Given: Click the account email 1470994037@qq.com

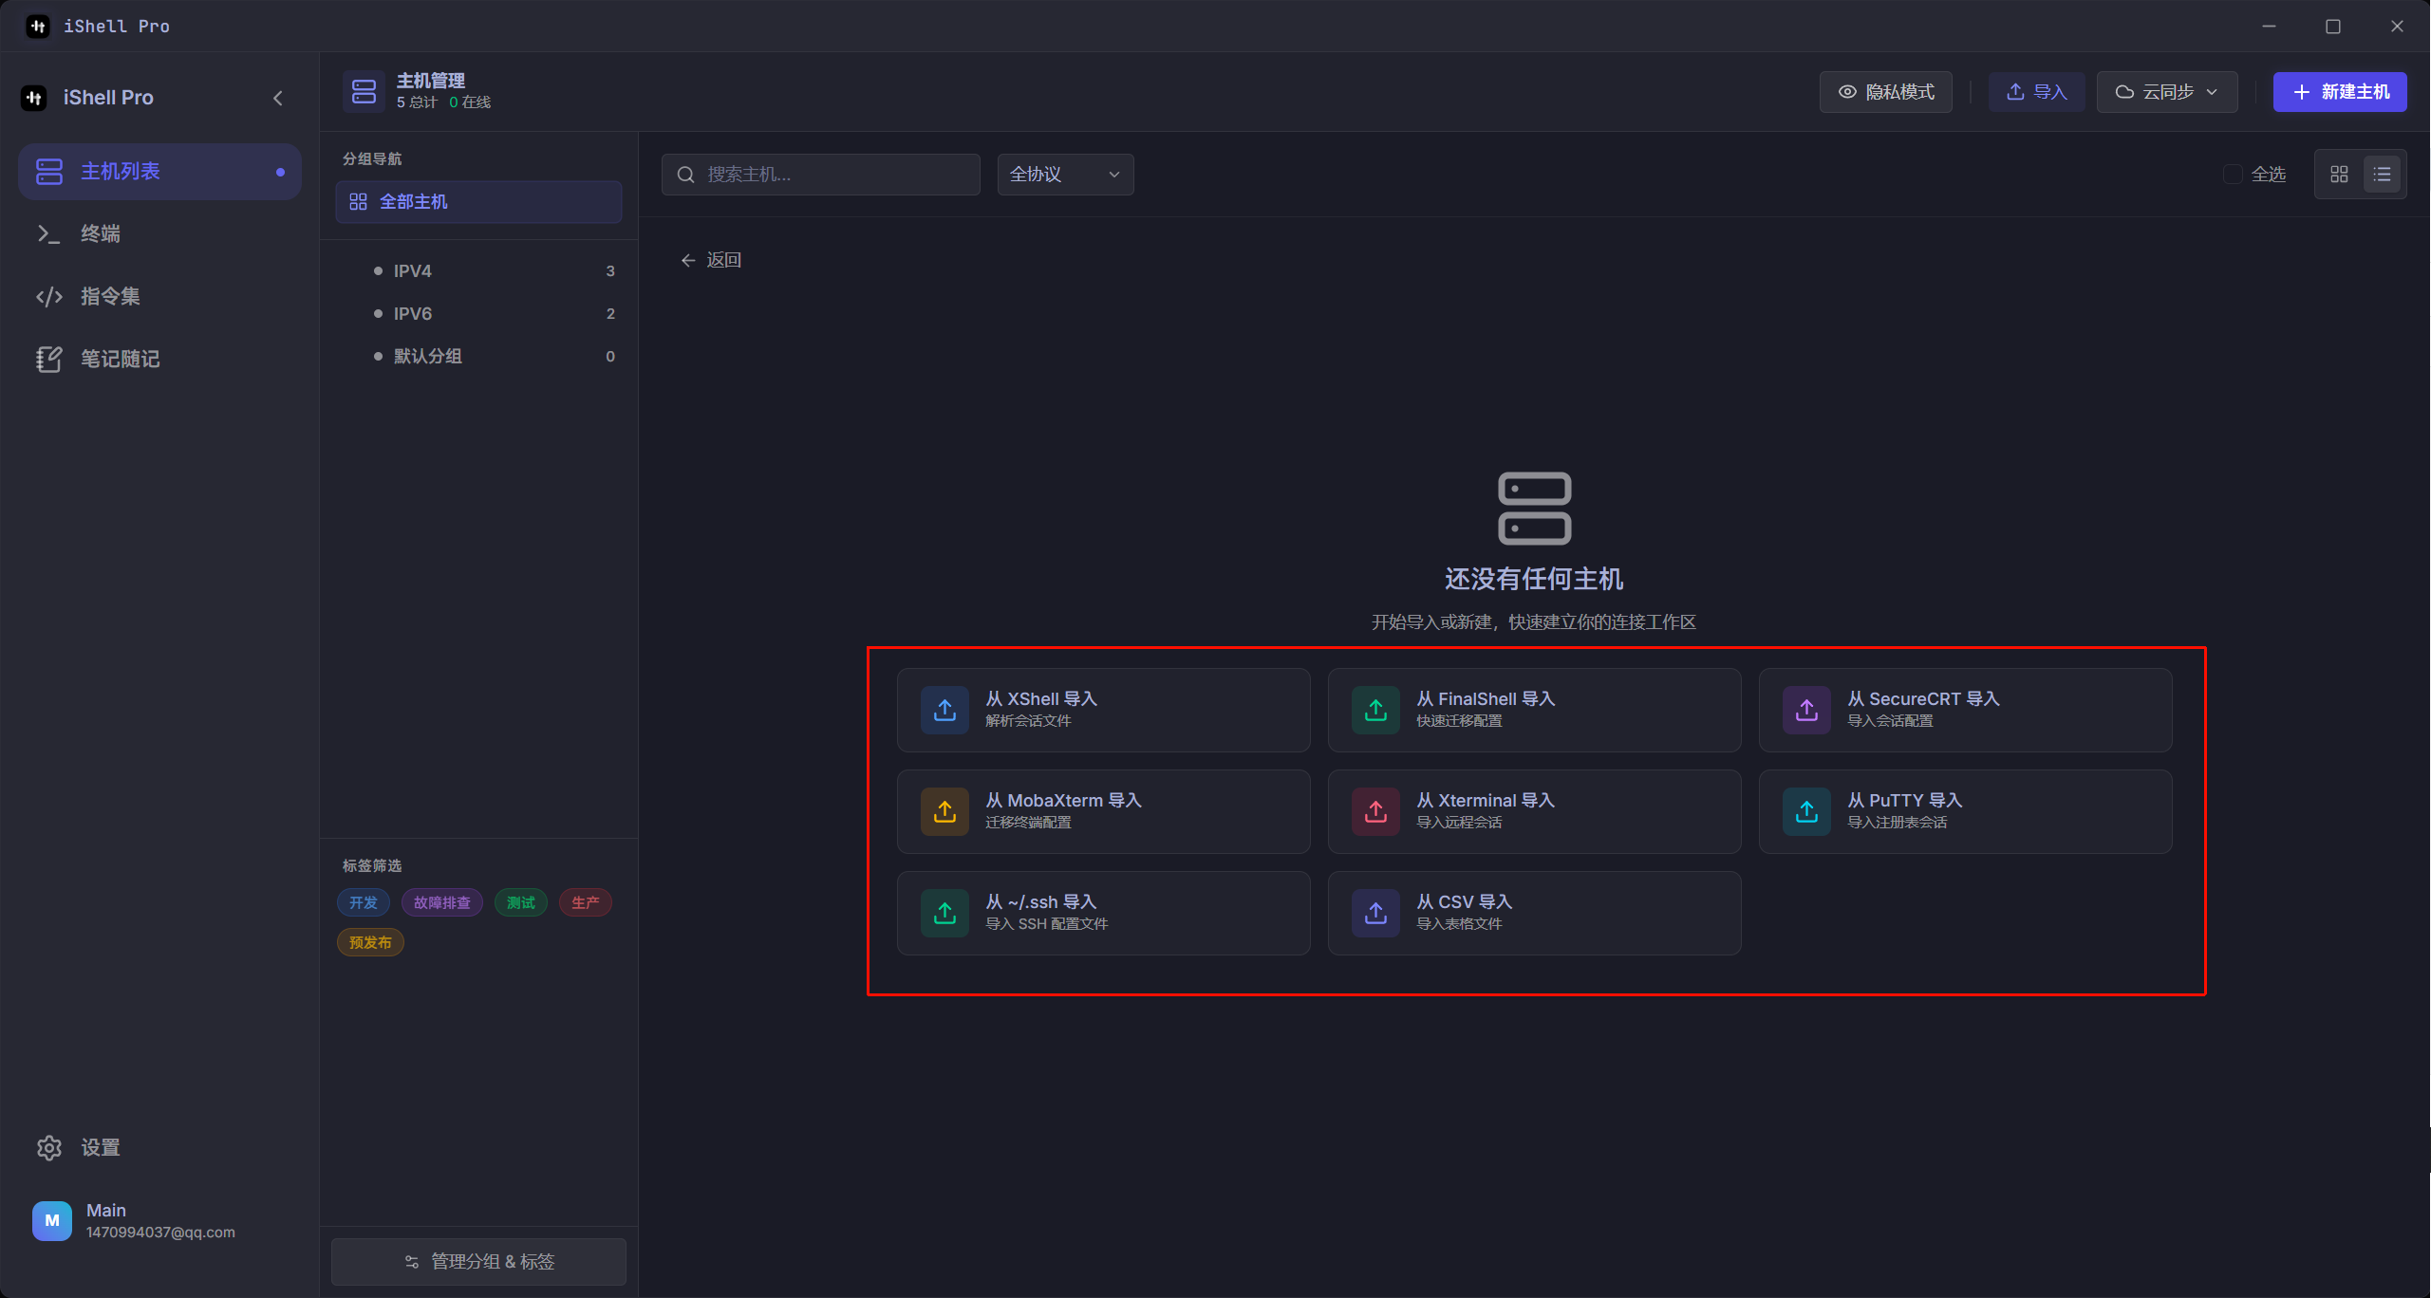Looking at the screenshot, I should (x=160, y=1232).
